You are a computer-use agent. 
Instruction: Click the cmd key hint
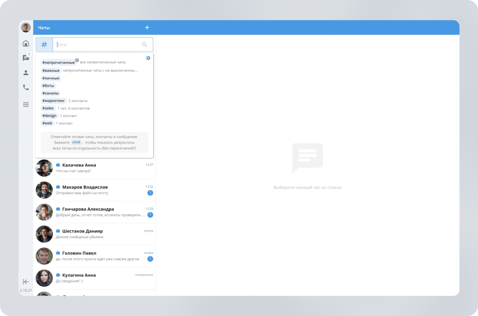[x=76, y=142]
